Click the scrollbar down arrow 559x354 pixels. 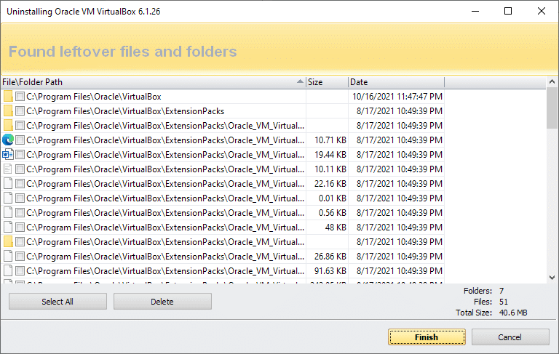(552, 278)
